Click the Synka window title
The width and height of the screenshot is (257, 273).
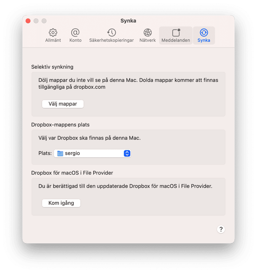coord(128,21)
